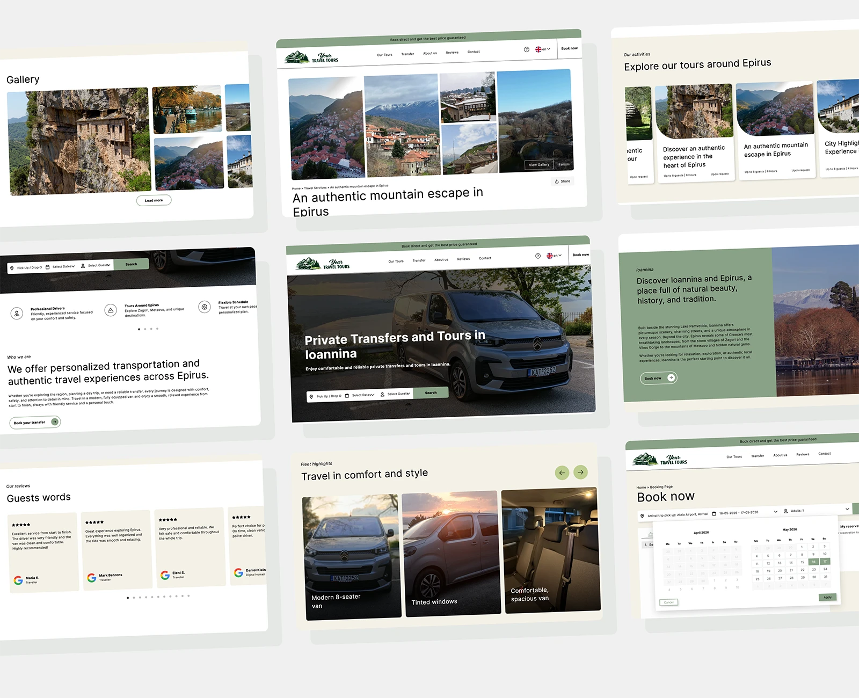Open the Tinted windows fleet card
Screen dimensions: 859x698
452,554
